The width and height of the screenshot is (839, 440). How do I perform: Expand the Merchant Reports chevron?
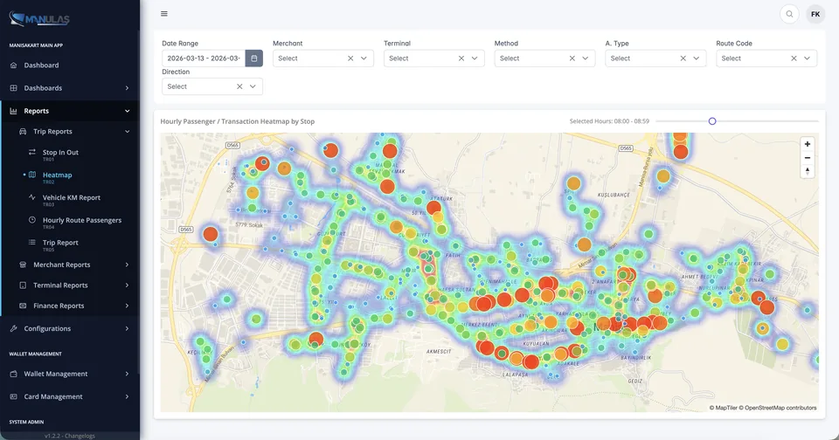pos(127,265)
